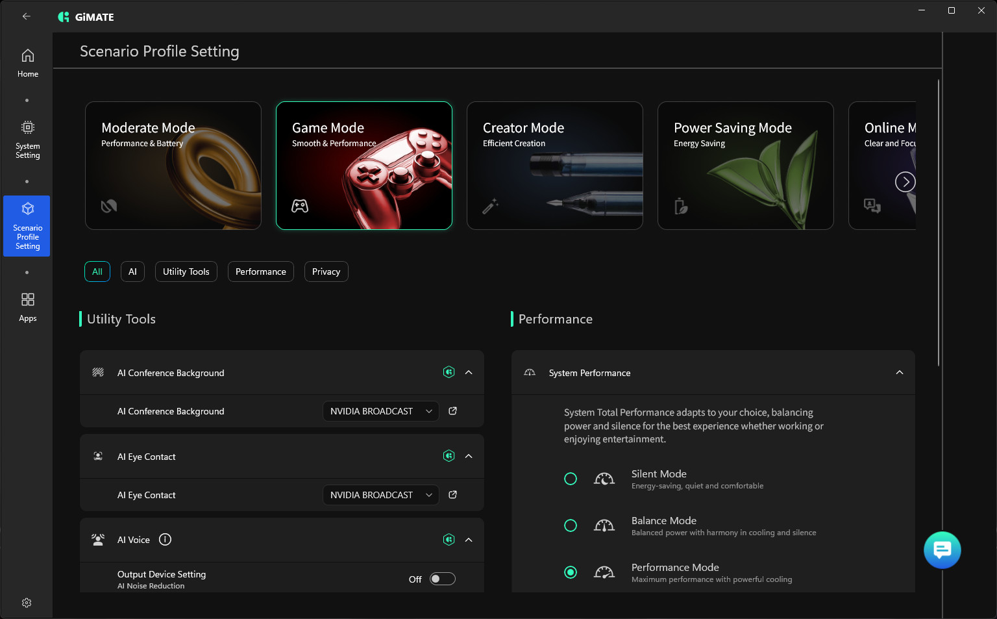Open the chat support bubble
This screenshot has height=619, width=997.
point(942,550)
